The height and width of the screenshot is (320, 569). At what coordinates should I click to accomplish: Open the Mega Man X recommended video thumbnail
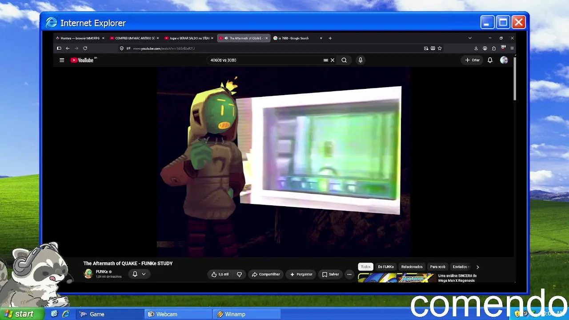coord(396,278)
